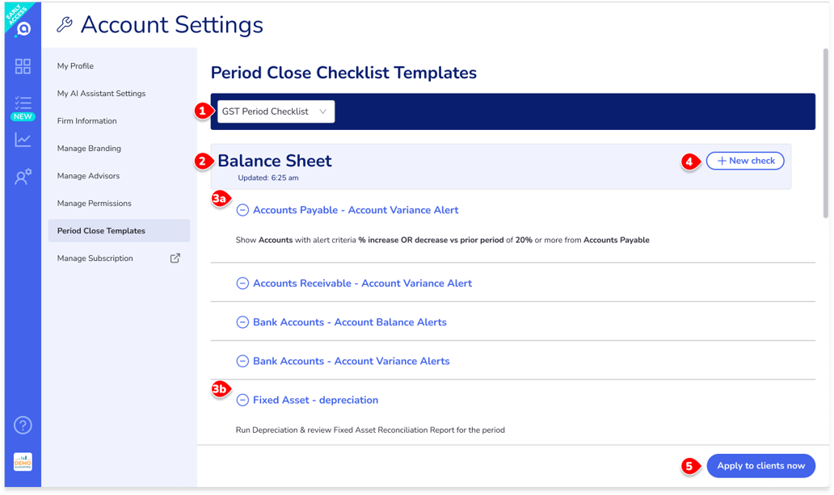Click the New check button
The height and width of the screenshot is (495, 834).
pyautogui.click(x=745, y=160)
